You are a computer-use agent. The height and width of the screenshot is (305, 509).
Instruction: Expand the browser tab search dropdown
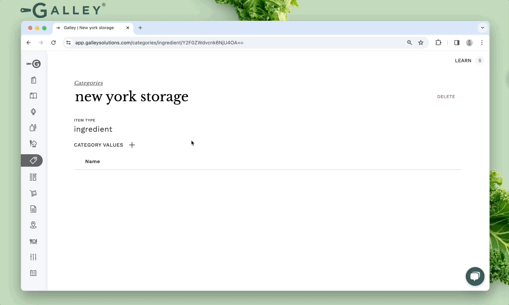pos(482,28)
